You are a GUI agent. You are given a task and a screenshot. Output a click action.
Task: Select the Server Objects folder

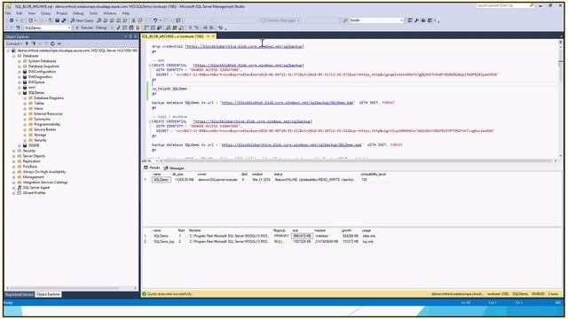point(34,156)
